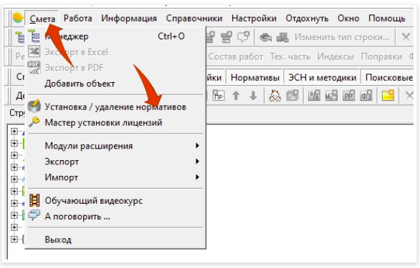Choose Менеджер from the Смета menu
The height and width of the screenshot is (268, 420).
coord(115,36)
